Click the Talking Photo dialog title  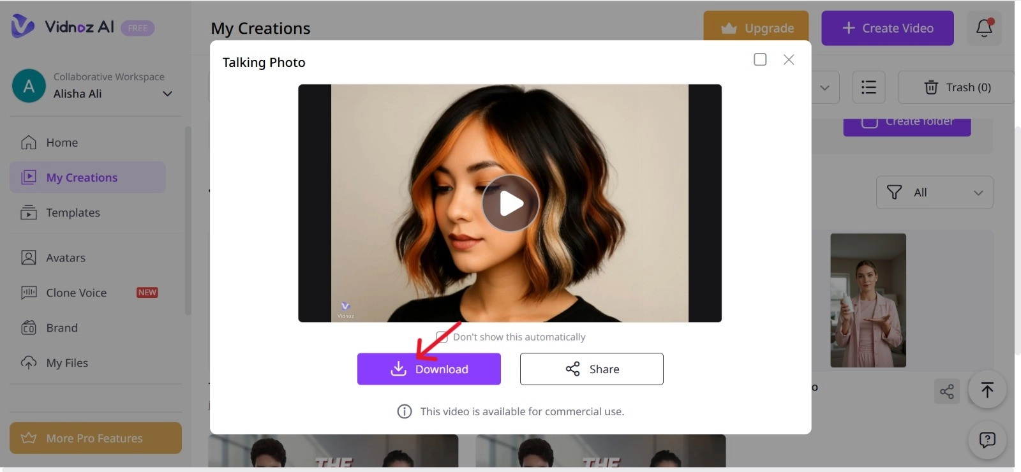point(264,63)
